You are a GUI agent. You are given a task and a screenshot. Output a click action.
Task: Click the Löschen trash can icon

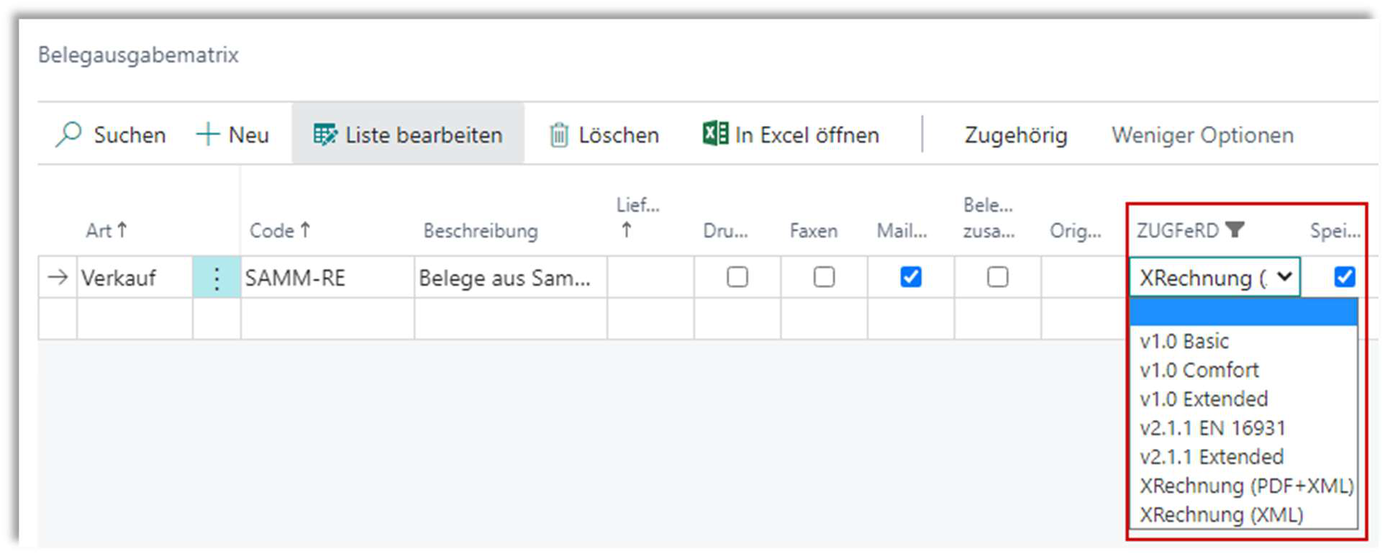pyautogui.click(x=558, y=135)
